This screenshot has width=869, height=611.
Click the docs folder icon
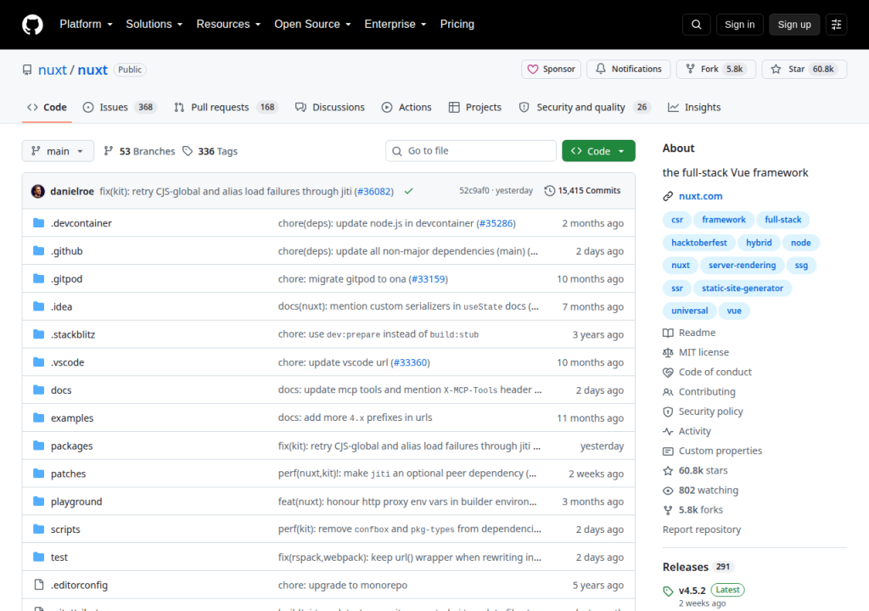point(38,390)
